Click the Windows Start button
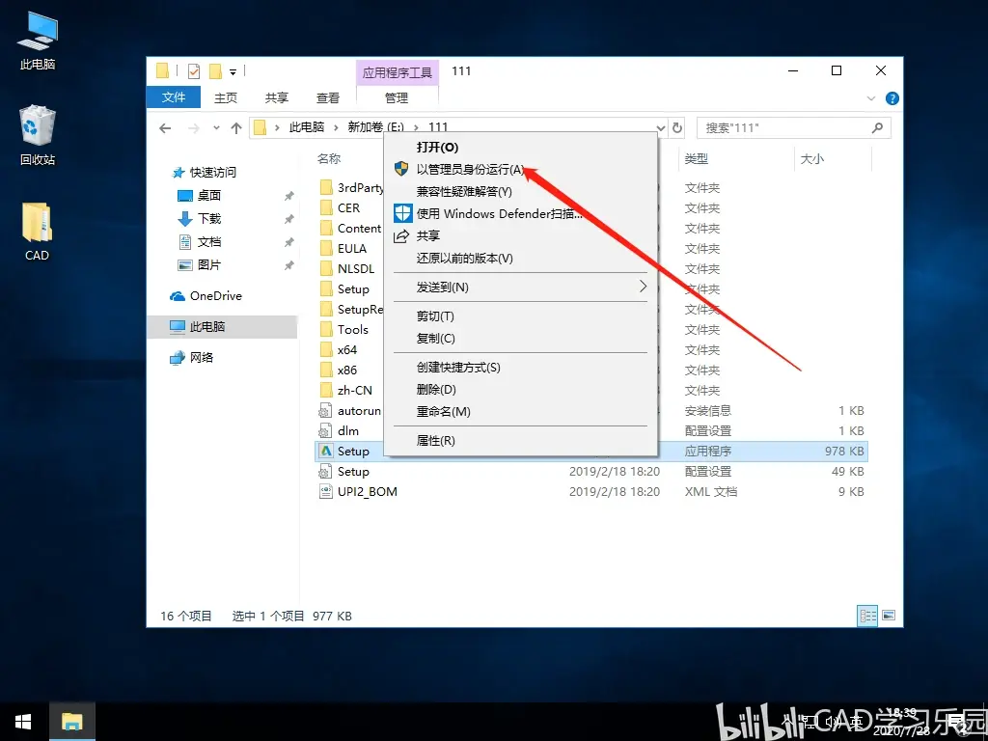The height and width of the screenshot is (741, 988). click(23, 722)
